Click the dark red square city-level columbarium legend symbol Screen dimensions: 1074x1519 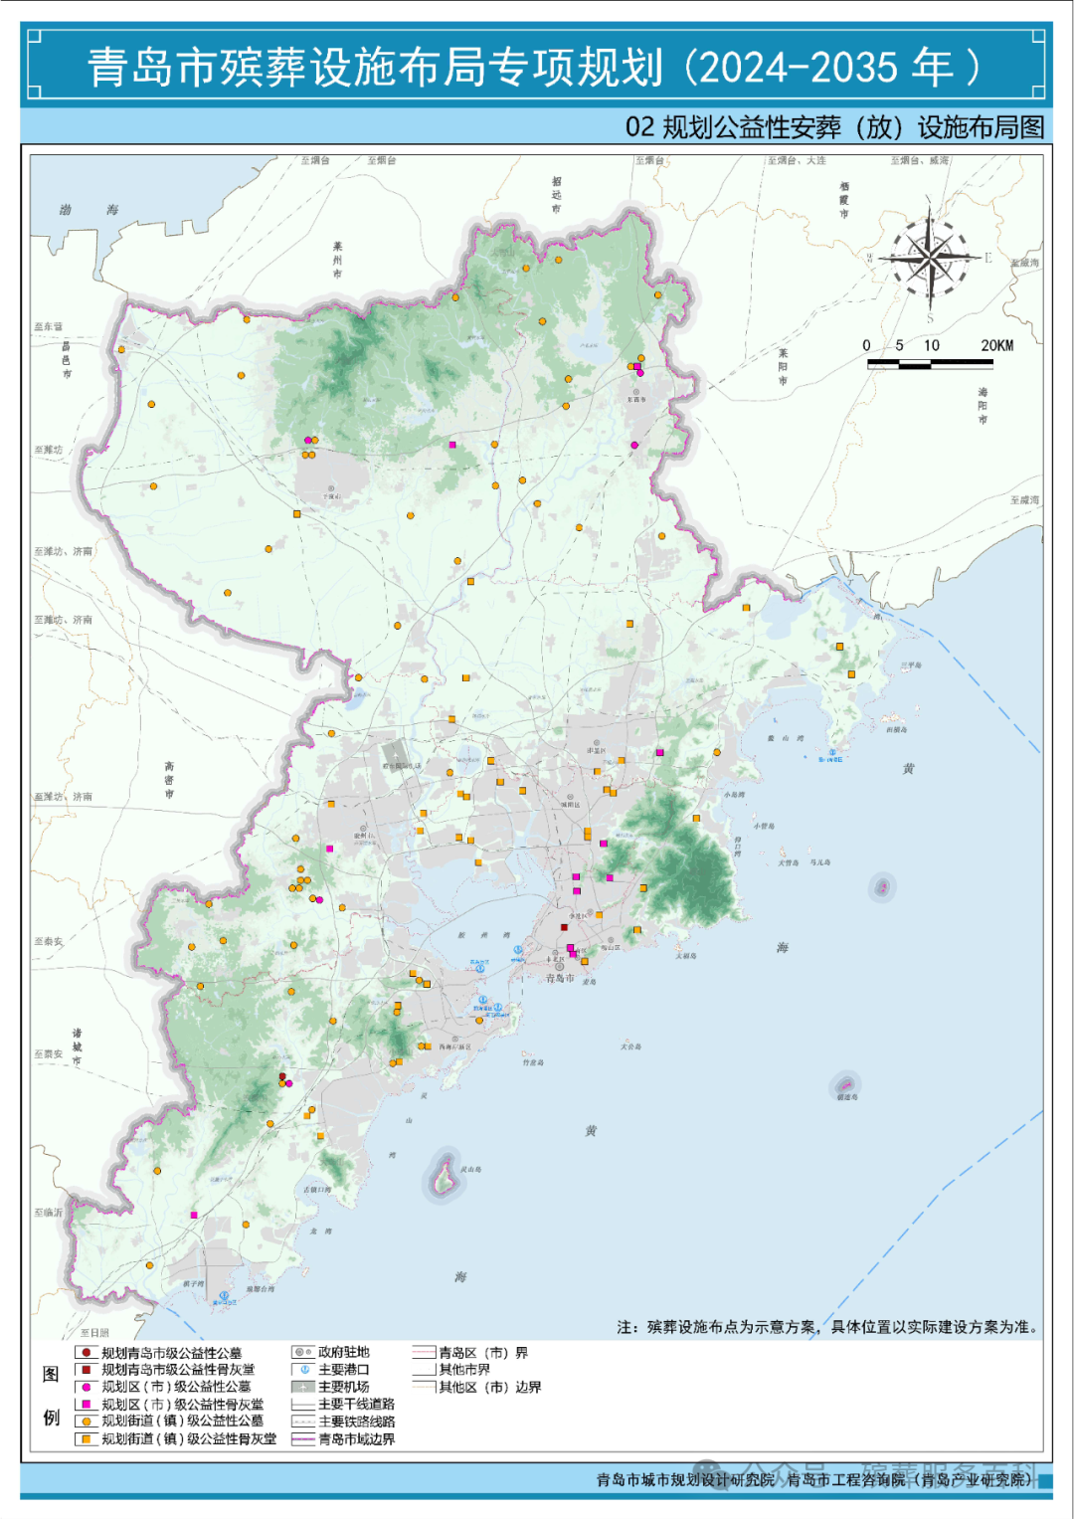(x=86, y=1369)
